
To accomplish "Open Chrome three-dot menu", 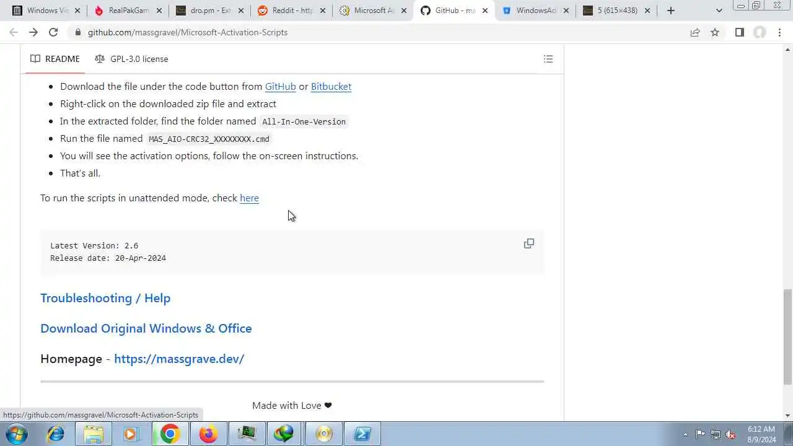I will (780, 32).
